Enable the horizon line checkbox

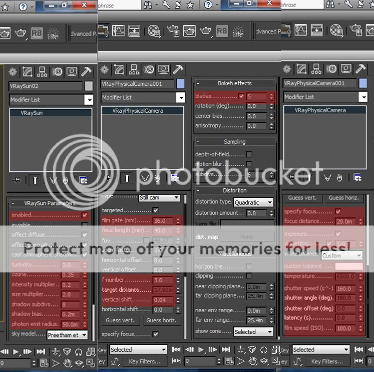click(x=249, y=266)
